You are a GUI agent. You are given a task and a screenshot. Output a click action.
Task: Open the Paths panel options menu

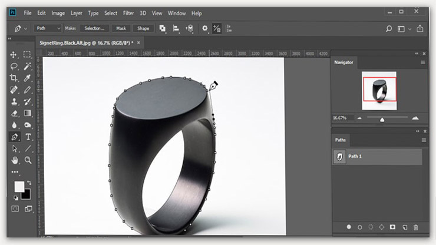(x=422, y=140)
